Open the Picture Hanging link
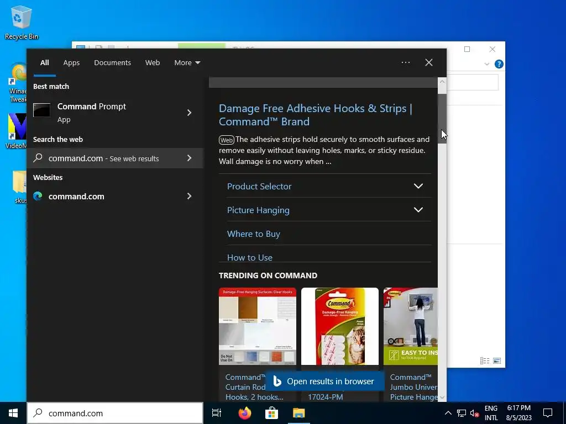Image resolution: width=566 pixels, height=424 pixels. (258, 210)
